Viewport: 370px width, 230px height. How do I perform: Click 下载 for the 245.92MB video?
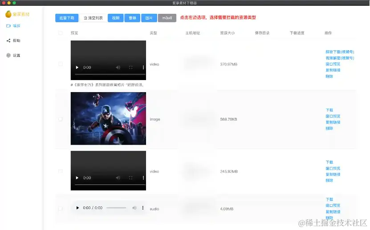pyautogui.click(x=329, y=162)
